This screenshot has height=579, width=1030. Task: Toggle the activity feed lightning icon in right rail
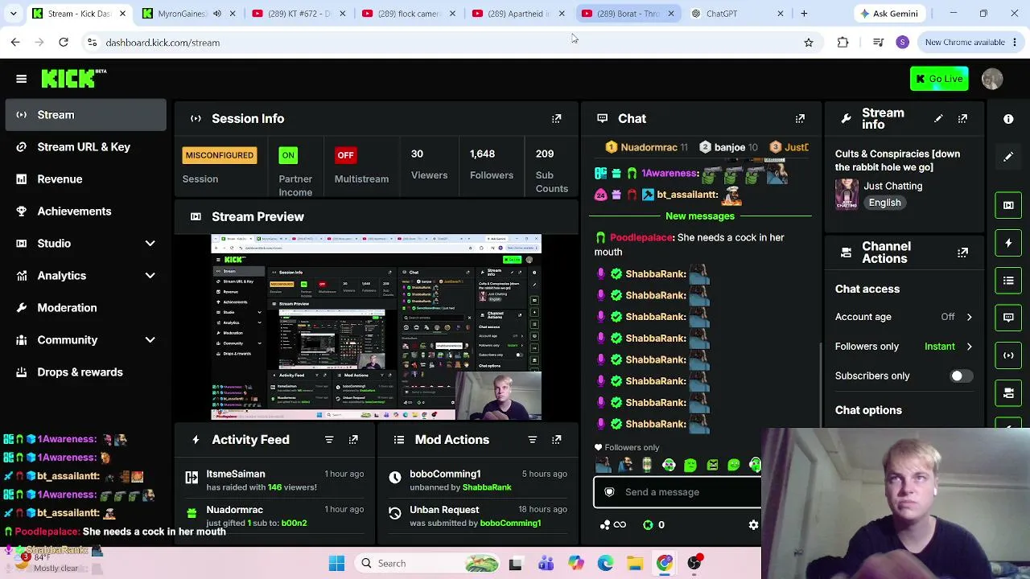[1008, 243]
